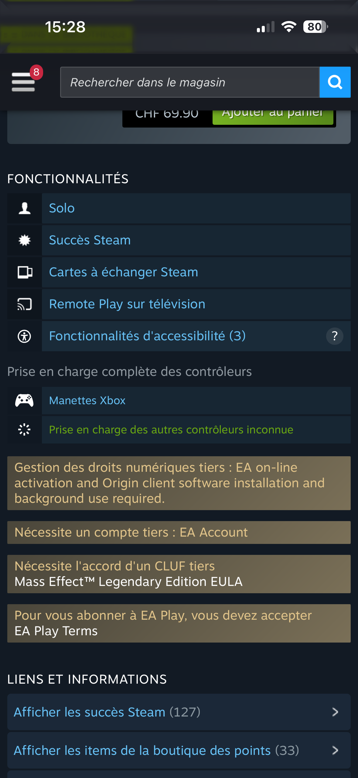The image size is (358, 778).
Task: Expand the points shop items chevron
Action: (335, 750)
